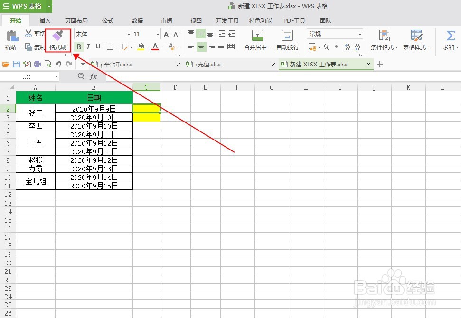Toggle wrap text (自动换行)
The image size is (461, 318).
pyautogui.click(x=288, y=40)
